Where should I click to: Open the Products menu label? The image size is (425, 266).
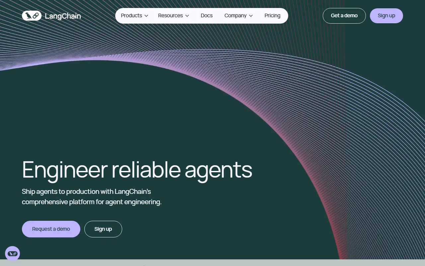[131, 16]
